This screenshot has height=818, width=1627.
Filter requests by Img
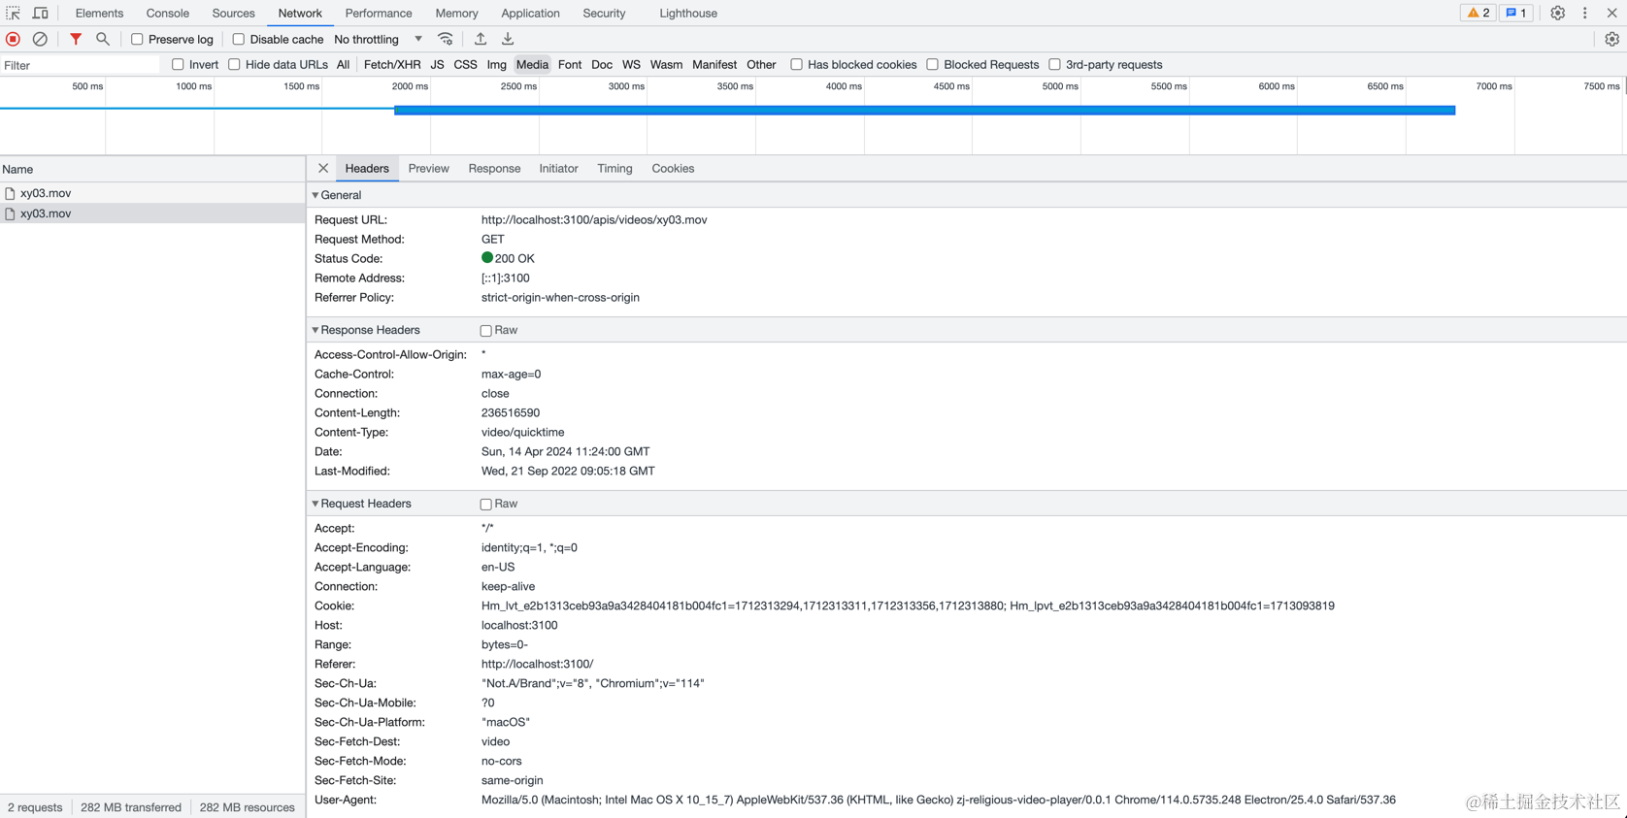pos(496,64)
